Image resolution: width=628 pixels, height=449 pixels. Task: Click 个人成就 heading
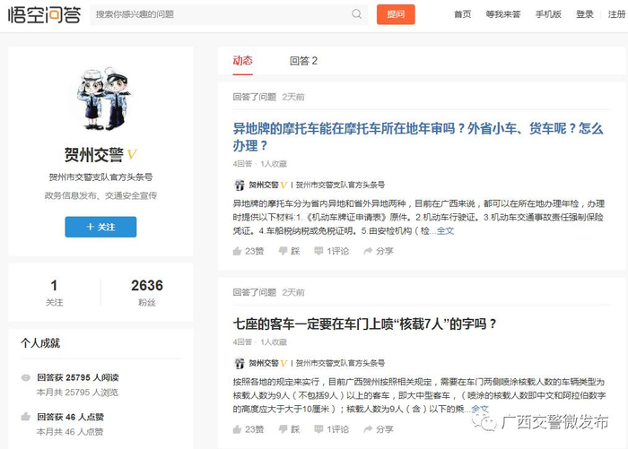click(x=40, y=343)
